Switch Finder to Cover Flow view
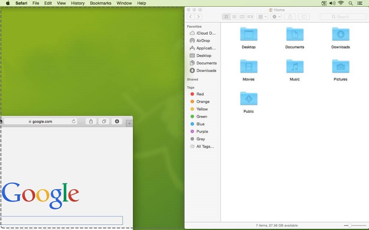This screenshot has width=369, height=230. point(250,17)
